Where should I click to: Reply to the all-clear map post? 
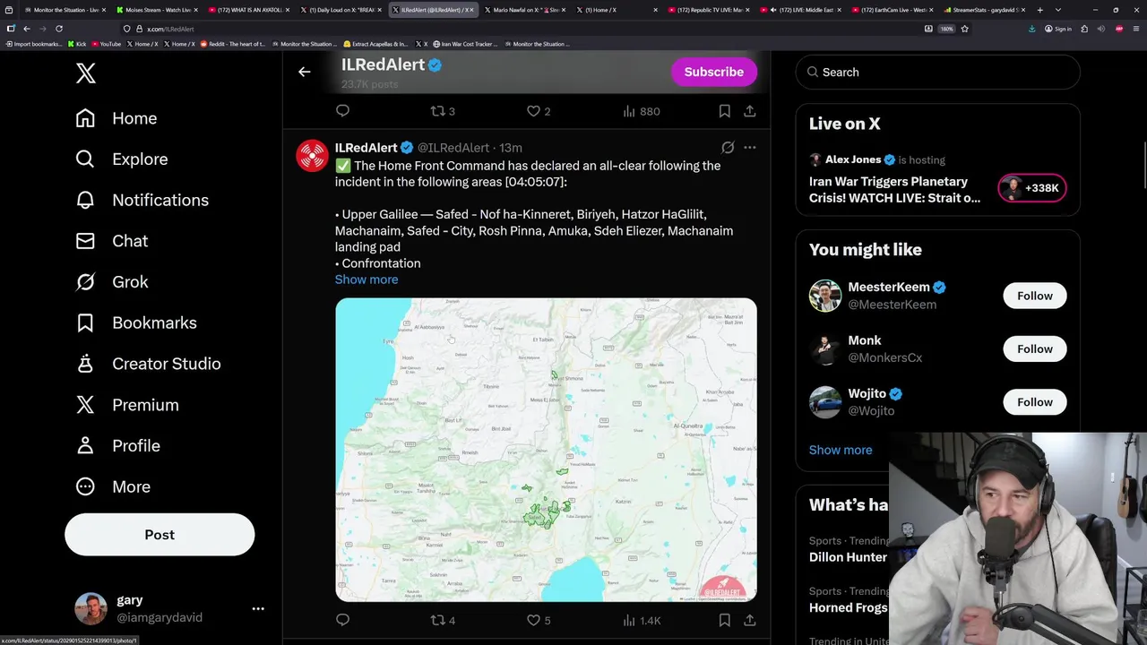[x=342, y=620]
